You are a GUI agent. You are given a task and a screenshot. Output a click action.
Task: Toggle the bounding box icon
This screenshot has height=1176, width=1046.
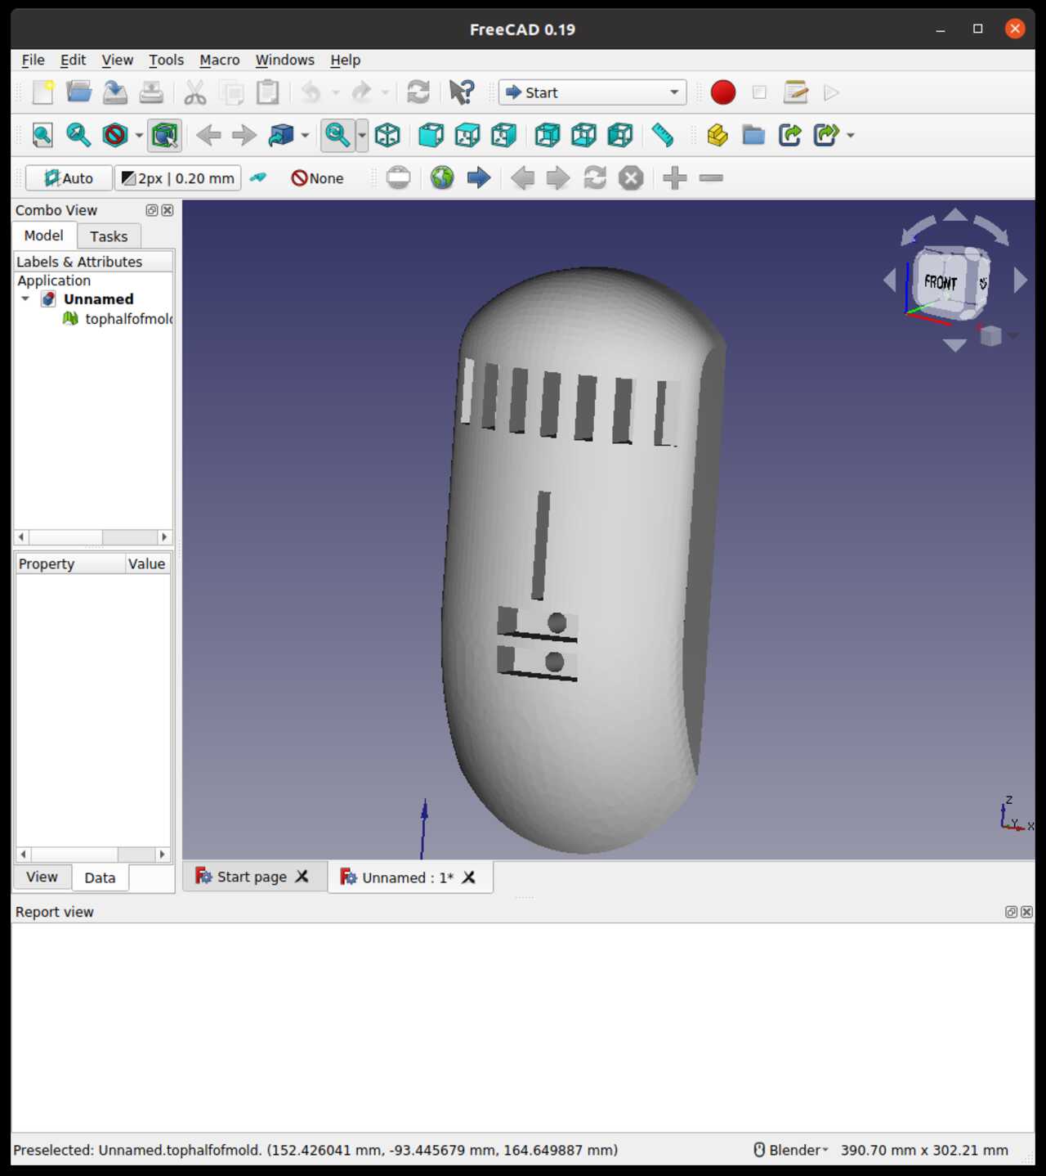164,135
